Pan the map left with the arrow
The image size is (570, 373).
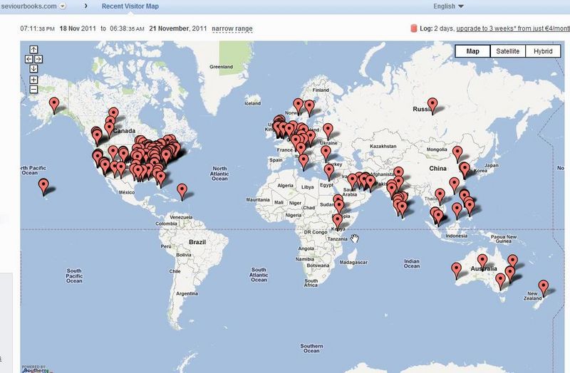[x=29, y=59]
